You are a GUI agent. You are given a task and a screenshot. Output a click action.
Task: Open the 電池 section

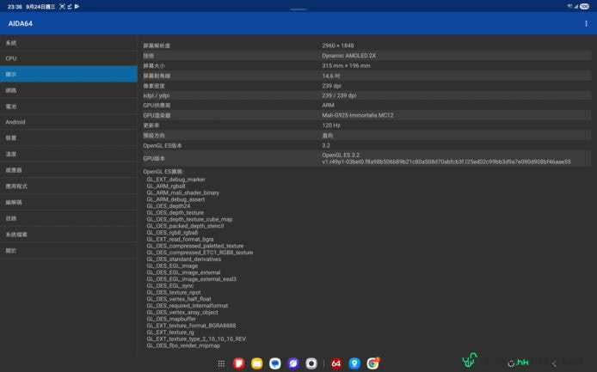(x=69, y=107)
